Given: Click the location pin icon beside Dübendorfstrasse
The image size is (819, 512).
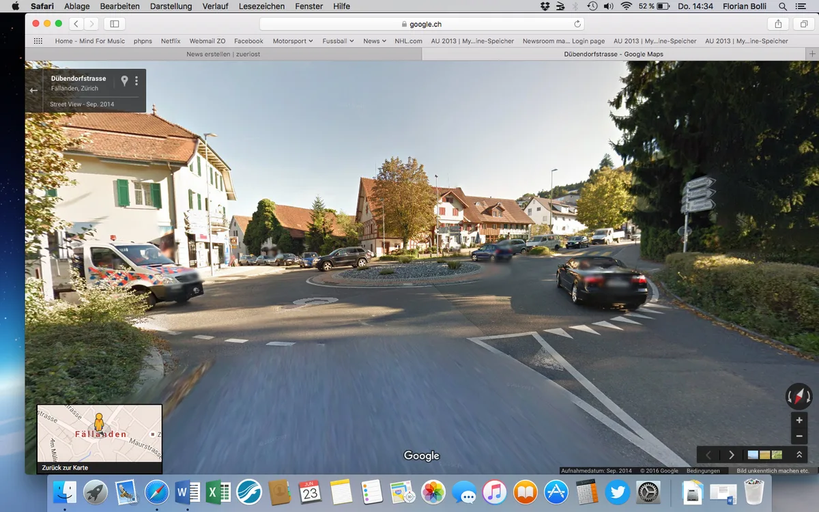Looking at the screenshot, I should point(124,81).
